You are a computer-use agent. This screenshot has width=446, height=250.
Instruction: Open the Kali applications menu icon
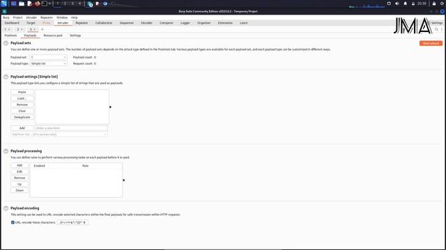coord(4,3)
